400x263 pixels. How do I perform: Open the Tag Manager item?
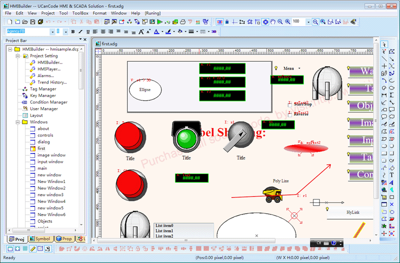point(43,89)
